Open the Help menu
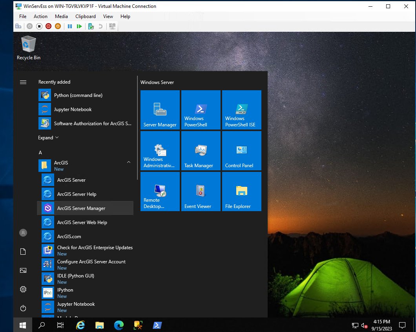The width and height of the screenshot is (416, 332). tap(125, 16)
